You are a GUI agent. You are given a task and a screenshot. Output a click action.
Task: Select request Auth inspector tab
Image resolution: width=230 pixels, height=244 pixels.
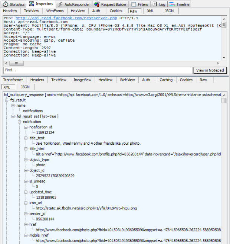(x=96, y=11)
